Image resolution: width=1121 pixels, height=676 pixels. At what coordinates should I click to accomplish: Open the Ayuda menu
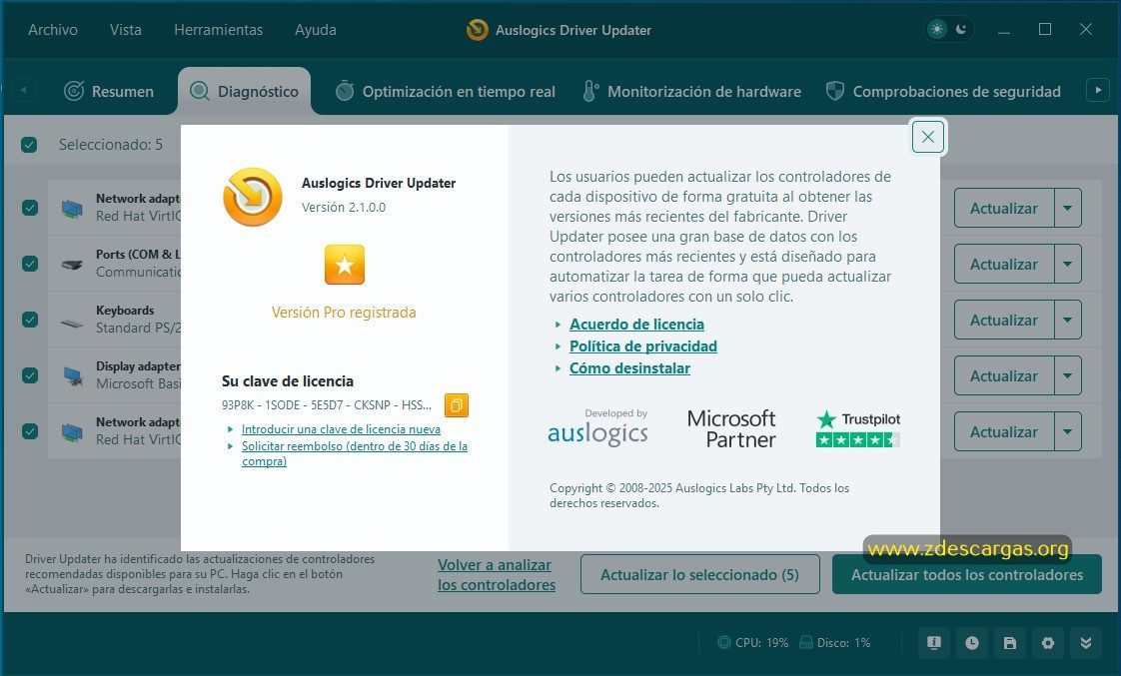tap(316, 30)
